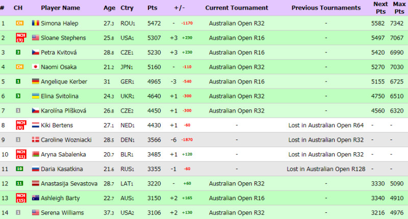Click the Australian flag beside Ashleigh Barty
This screenshot has height=219, width=408.
click(x=35, y=198)
